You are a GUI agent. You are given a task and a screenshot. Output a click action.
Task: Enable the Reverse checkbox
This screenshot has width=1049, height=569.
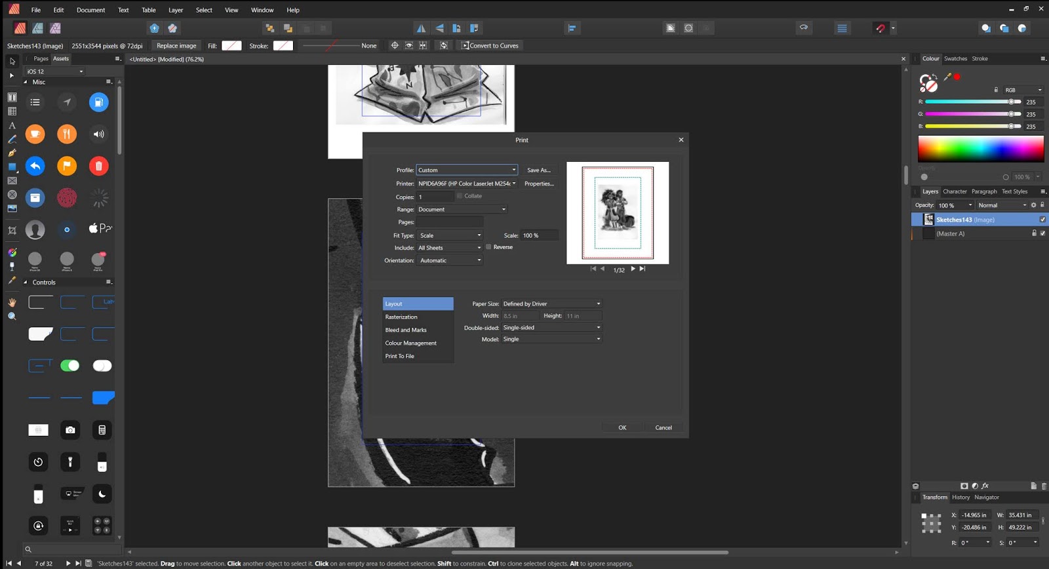coord(488,247)
